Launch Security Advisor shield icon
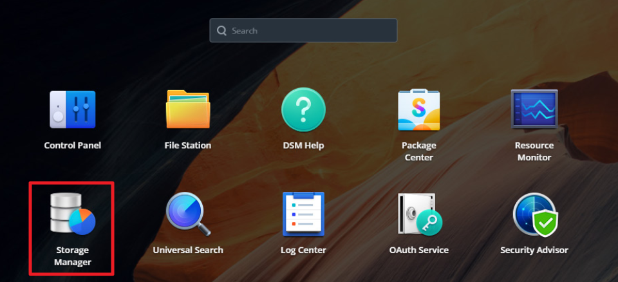 pyautogui.click(x=534, y=214)
